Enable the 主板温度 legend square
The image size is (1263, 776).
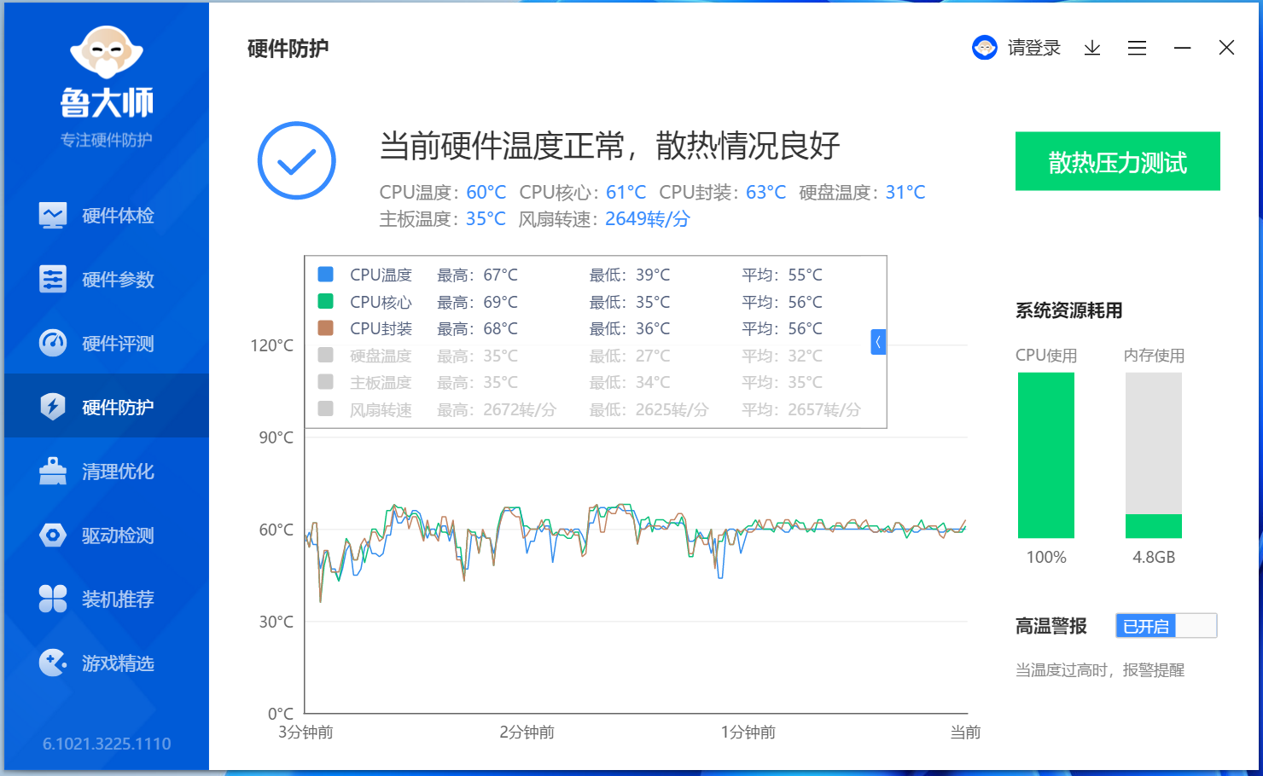click(x=325, y=381)
